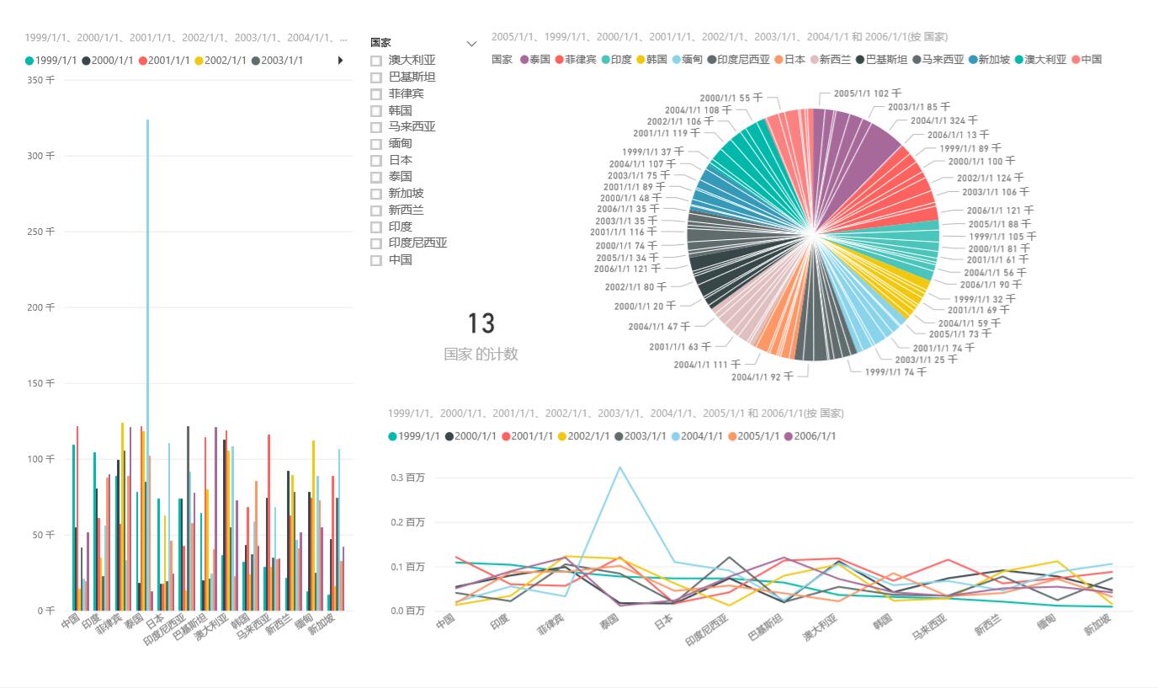Click the 新加坡 legend marker in pie chart
The image size is (1158, 688).
[973, 60]
